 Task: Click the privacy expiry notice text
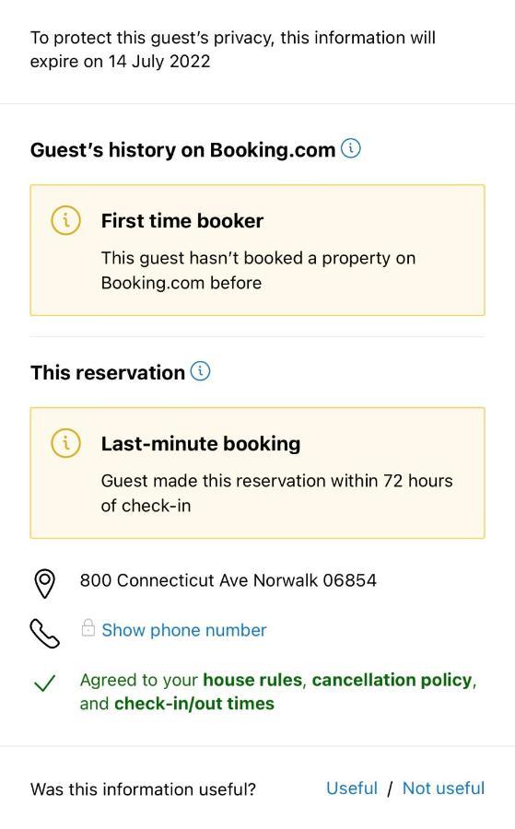pos(233,49)
